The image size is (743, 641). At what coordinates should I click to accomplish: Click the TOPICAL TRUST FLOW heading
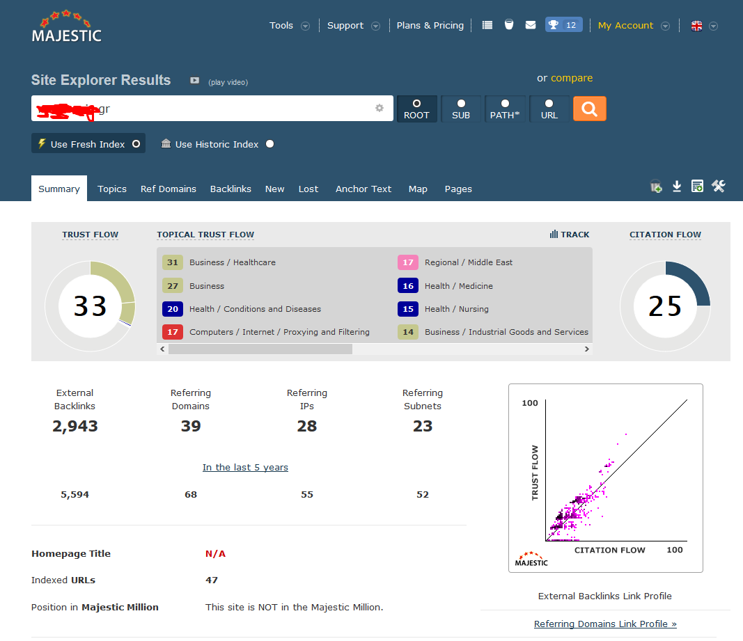point(205,235)
